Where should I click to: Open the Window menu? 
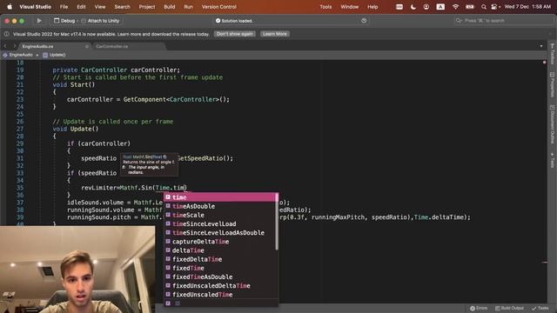350,7
